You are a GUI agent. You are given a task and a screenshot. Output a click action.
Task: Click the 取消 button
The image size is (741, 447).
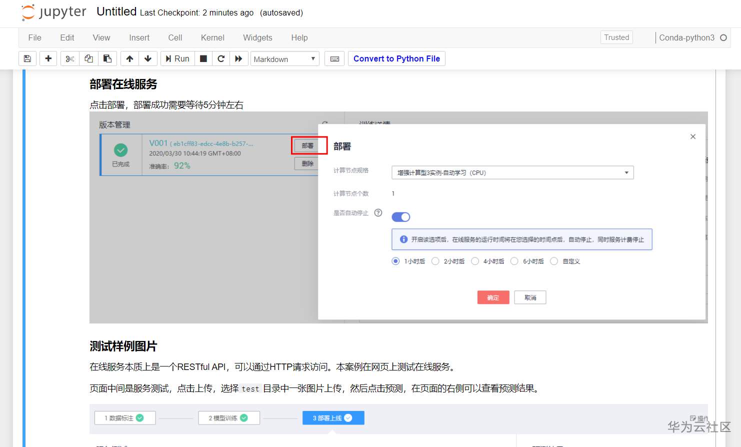point(530,297)
